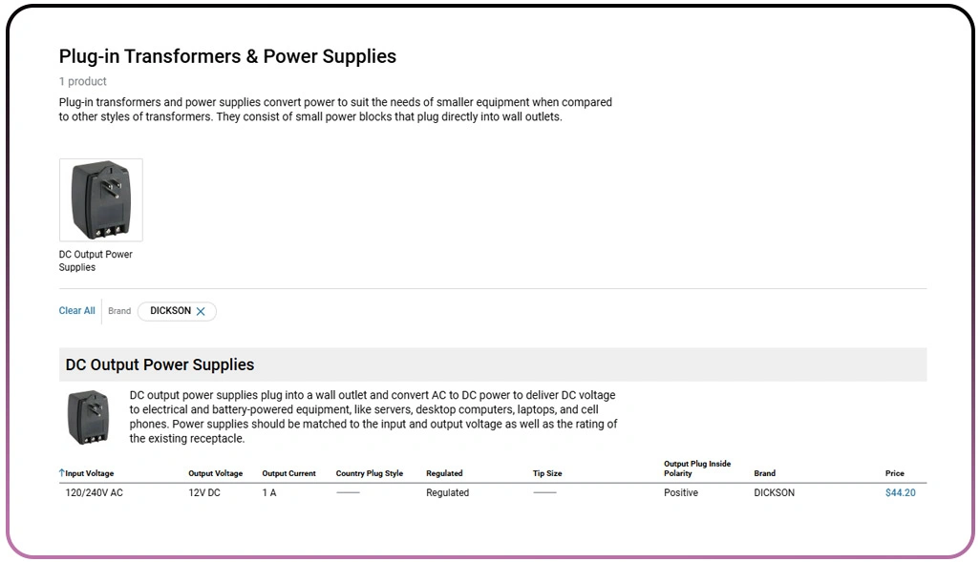Click the Output Voltage column header
Viewport: 980px width, 562px height.
tap(214, 473)
